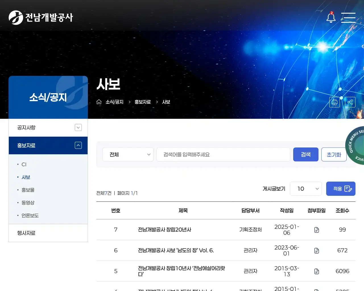Click the 소식/공지 sidebar title banner
The height and width of the screenshot is (291, 364).
[x=48, y=97]
